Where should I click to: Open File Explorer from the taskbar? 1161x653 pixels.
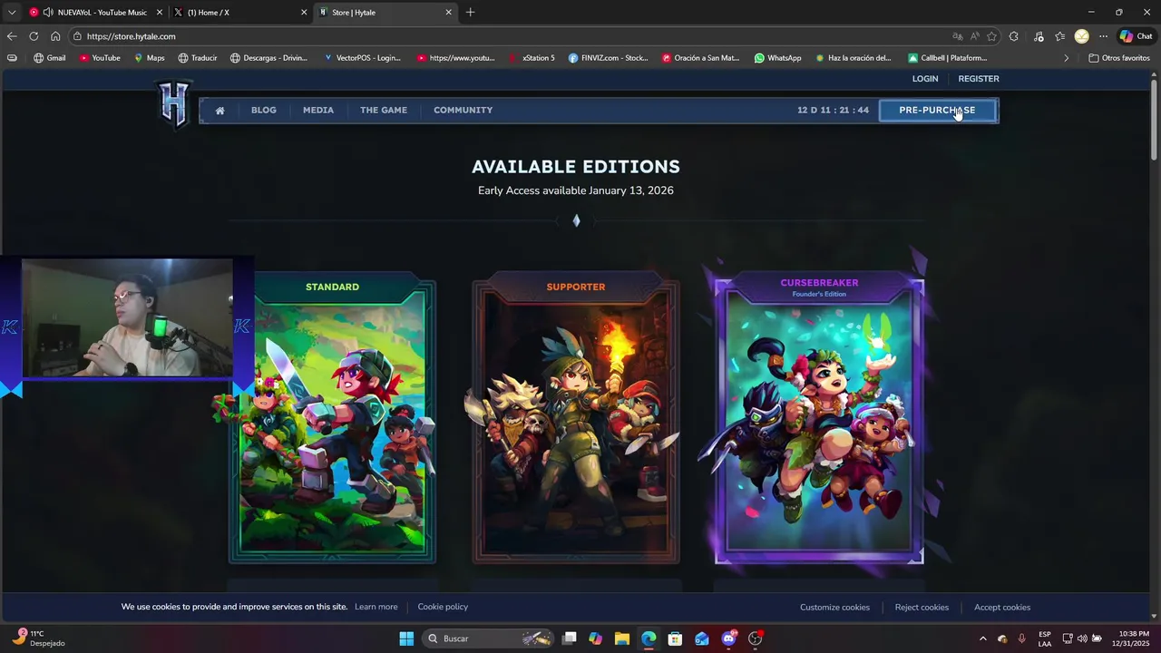[621, 638]
